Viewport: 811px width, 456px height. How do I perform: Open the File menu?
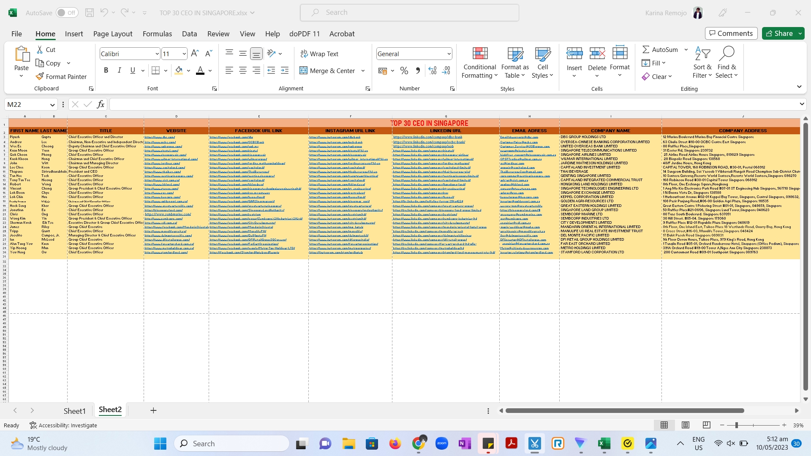pos(16,34)
